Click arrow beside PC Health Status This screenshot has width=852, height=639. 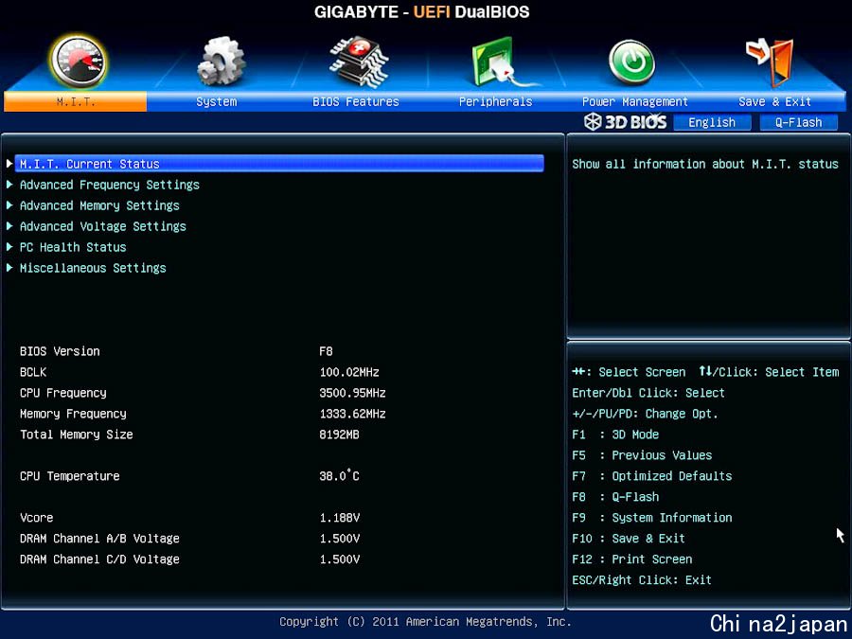[9, 247]
